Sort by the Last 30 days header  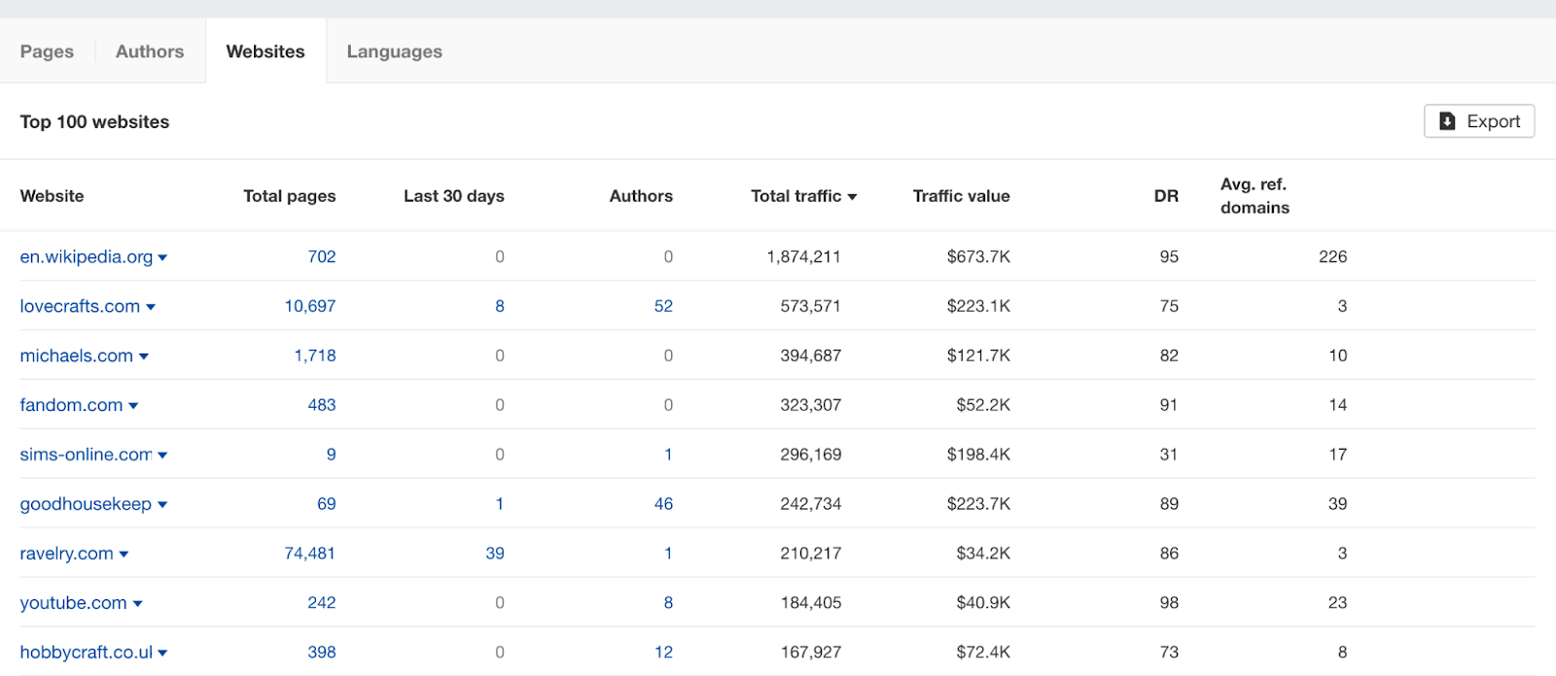click(454, 196)
